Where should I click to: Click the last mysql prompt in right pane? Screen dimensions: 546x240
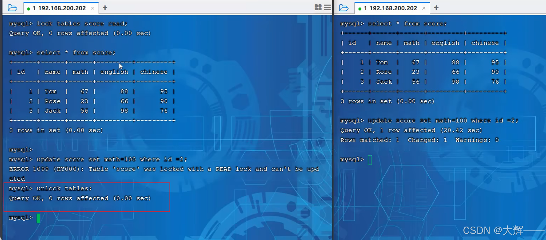point(352,160)
